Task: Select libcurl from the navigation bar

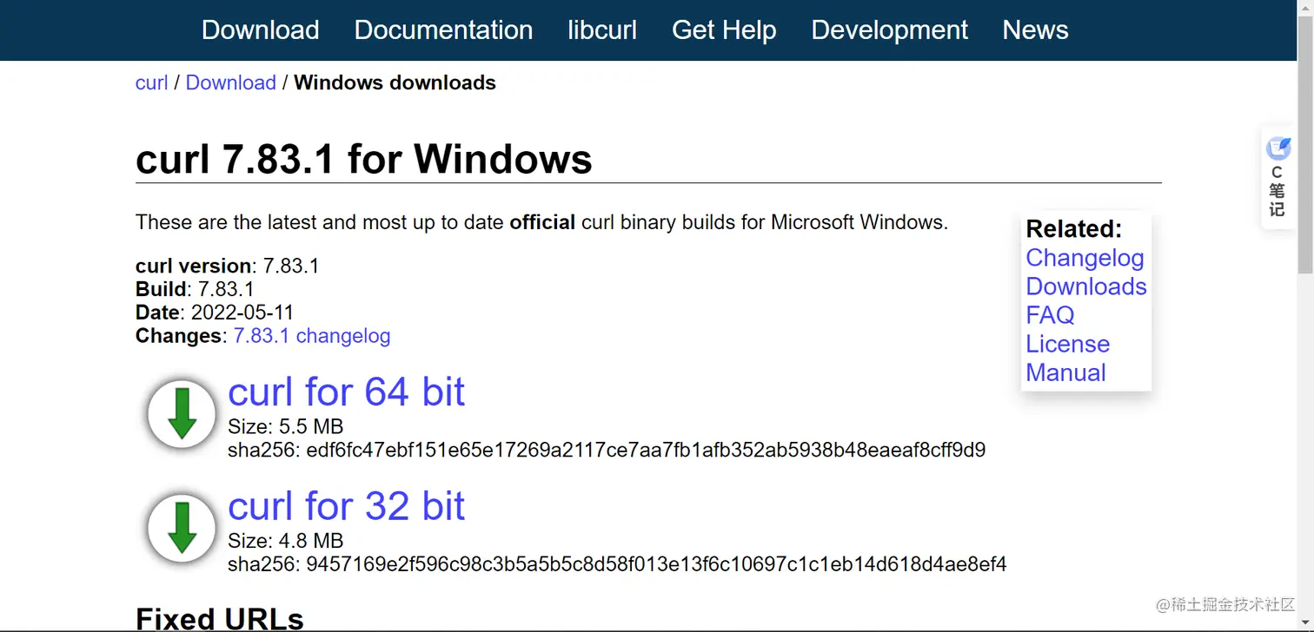Action: pyautogui.click(x=602, y=30)
